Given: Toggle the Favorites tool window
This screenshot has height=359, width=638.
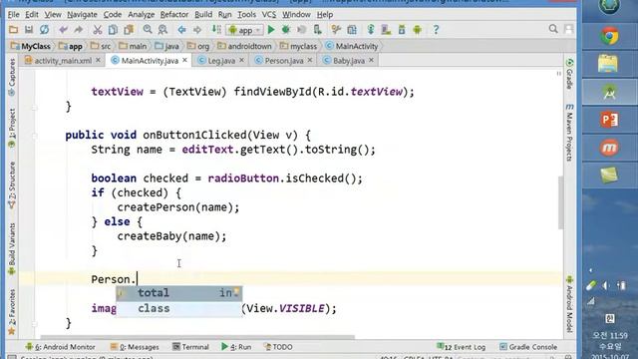Looking at the screenshot, I should (x=12, y=312).
